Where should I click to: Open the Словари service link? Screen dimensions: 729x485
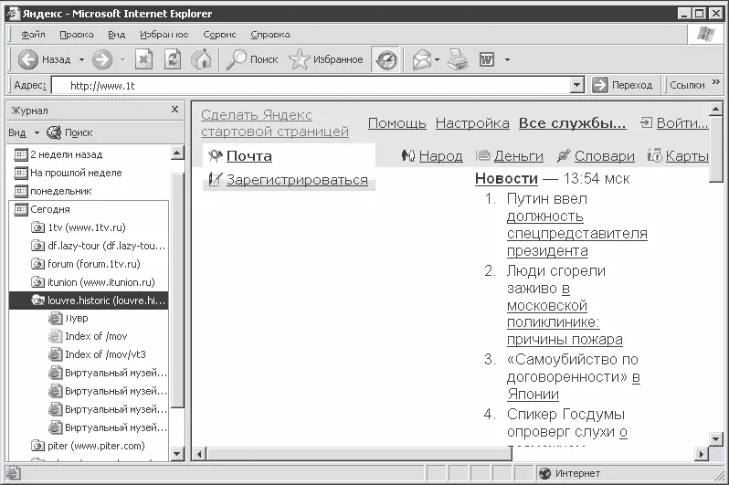coord(605,156)
